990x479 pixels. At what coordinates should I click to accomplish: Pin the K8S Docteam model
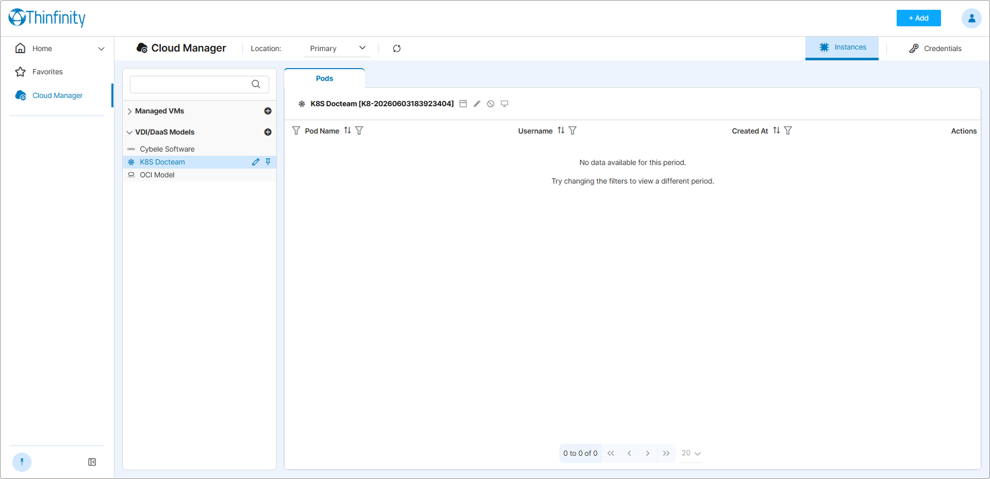click(x=268, y=162)
